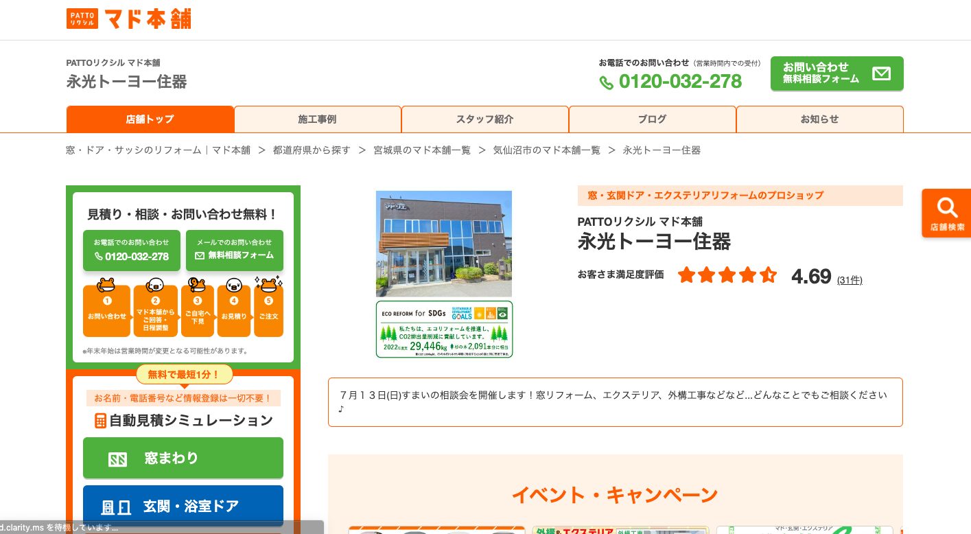971x534 pixels.
Task: Switch to the 店舗トップ tab
Action: (150, 119)
